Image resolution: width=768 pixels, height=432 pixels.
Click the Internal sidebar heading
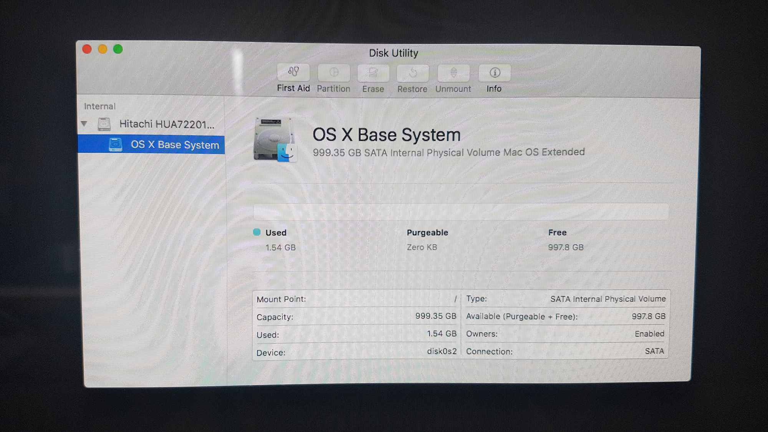(100, 106)
